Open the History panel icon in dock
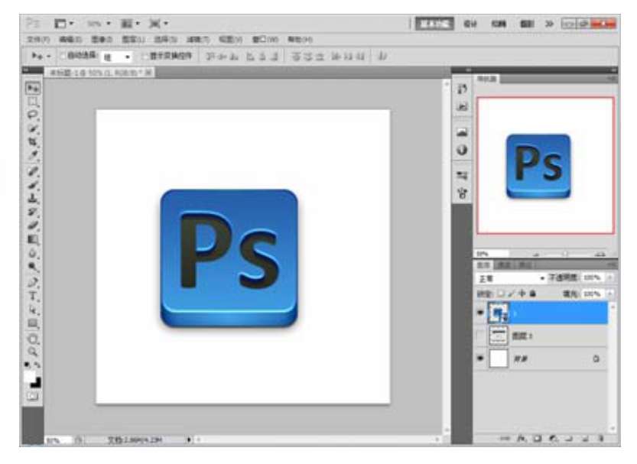 click(462, 89)
